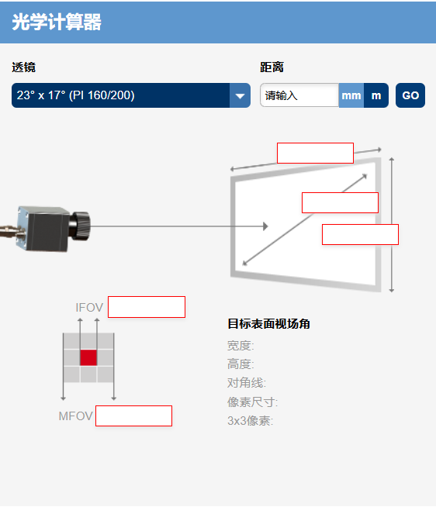Click the diagonal value box on target
The height and width of the screenshot is (507, 436).
341,203
